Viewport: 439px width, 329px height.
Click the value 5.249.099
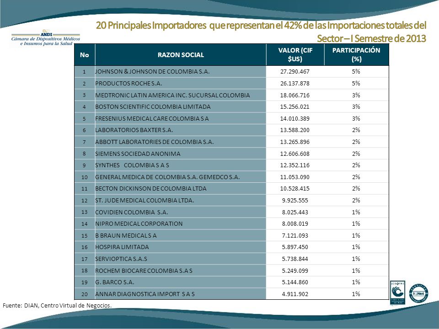tap(295, 271)
